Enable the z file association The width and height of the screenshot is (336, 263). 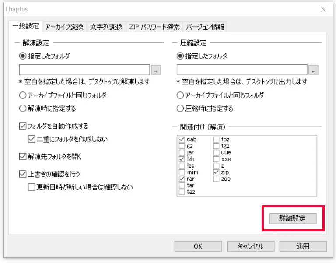pos(216,166)
